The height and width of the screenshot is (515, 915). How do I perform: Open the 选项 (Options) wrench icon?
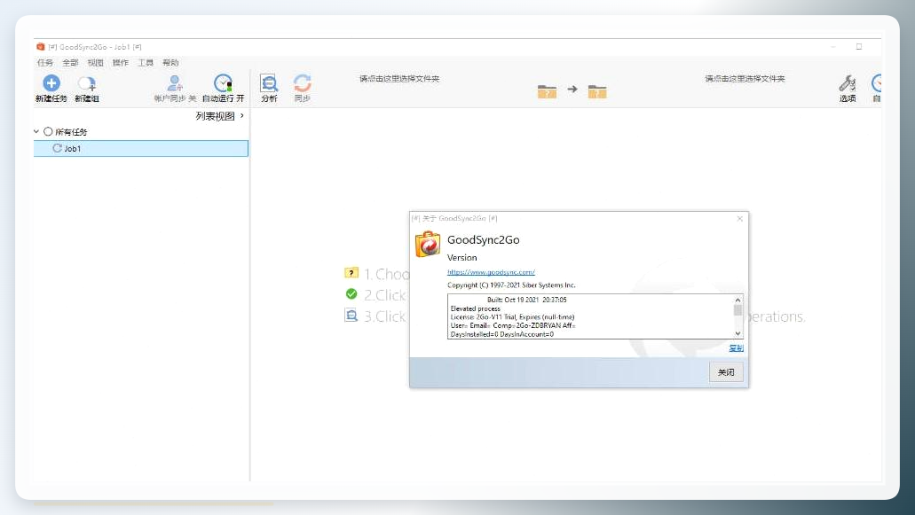pyautogui.click(x=848, y=84)
